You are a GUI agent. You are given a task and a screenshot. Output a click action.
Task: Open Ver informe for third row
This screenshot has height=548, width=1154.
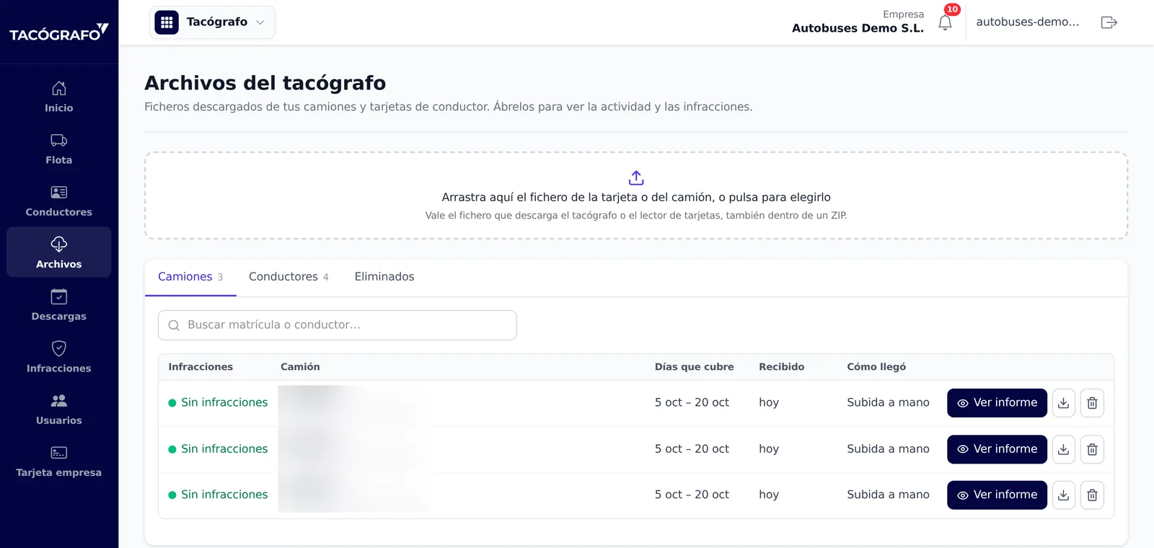997,495
